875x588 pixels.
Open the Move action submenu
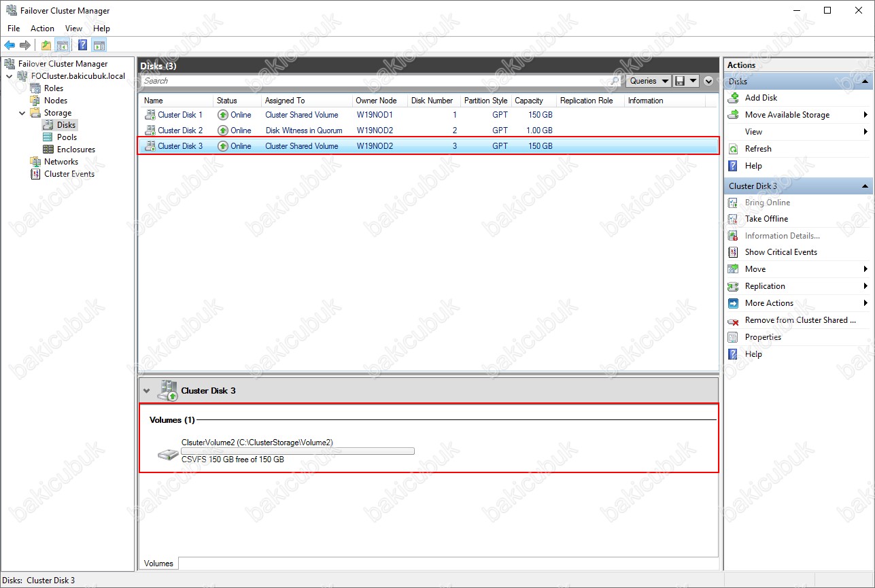(798, 269)
